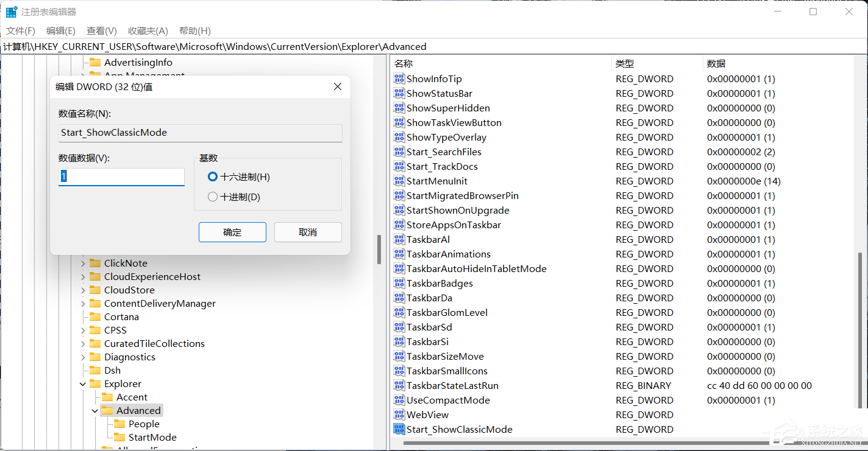Confirm the value with 确定 button
Viewport: 868px width, 451px height.
[x=232, y=232]
